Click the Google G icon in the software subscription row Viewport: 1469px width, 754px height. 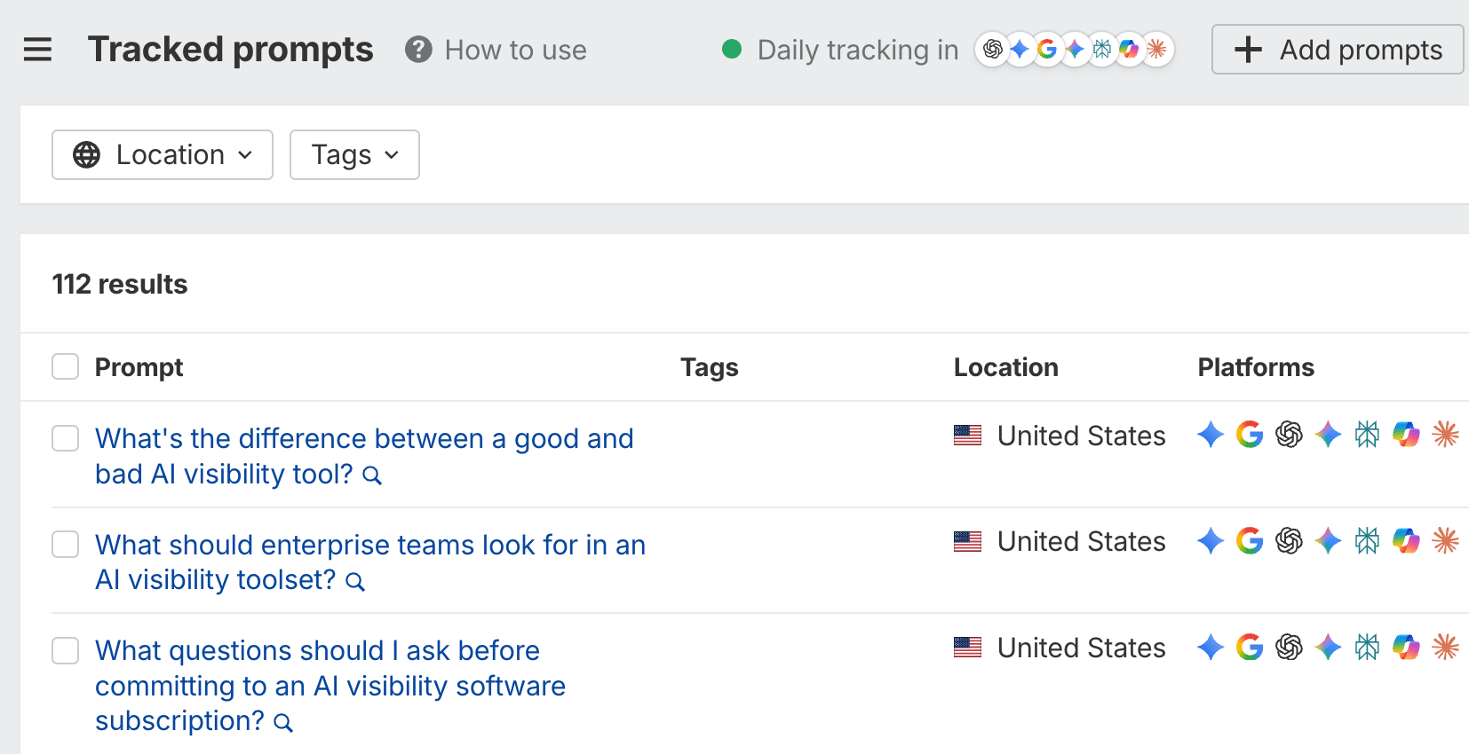click(1250, 647)
